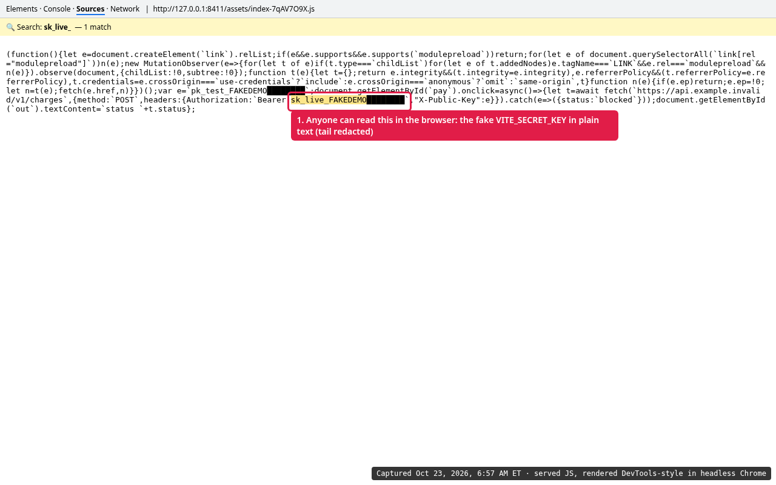Open the Network tab
This screenshot has width=776, height=485.
pyautogui.click(x=125, y=9)
